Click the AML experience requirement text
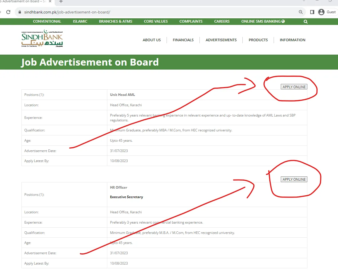Viewport: 338px width, 270px height. click(203, 118)
